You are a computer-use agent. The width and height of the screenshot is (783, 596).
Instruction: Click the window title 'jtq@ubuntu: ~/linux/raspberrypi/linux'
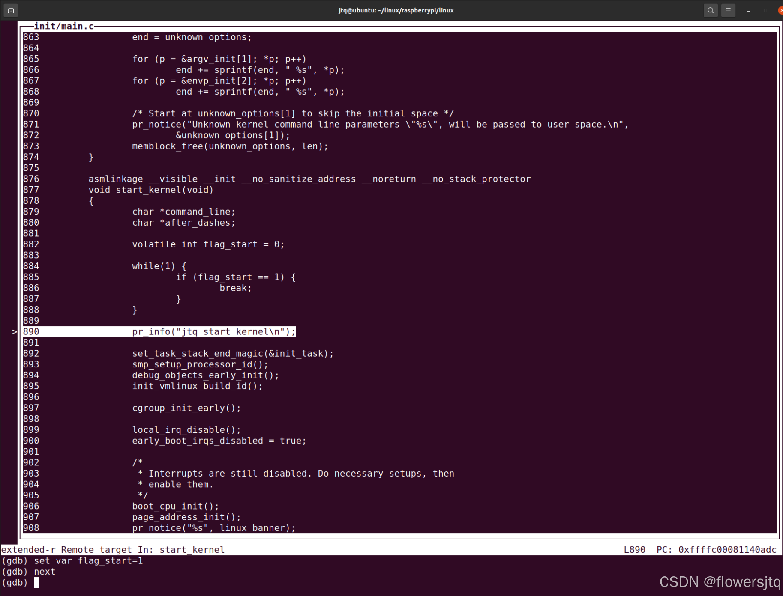pos(396,10)
